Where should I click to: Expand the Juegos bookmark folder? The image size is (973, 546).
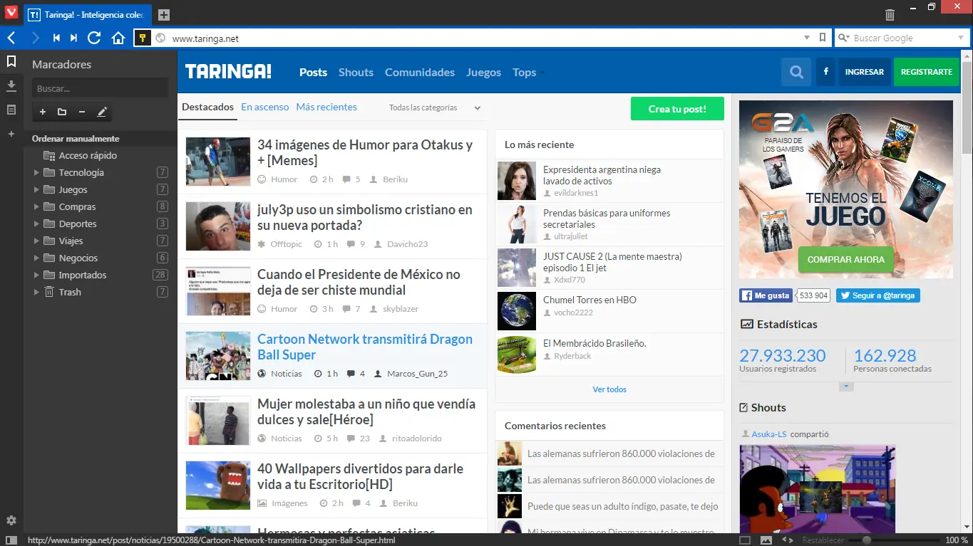(x=37, y=189)
